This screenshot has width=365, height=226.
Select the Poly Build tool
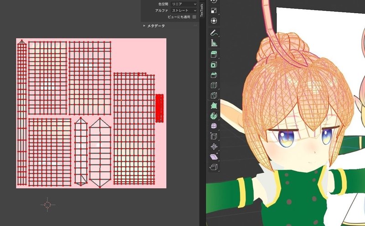214,106
